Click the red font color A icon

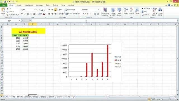[44, 14]
